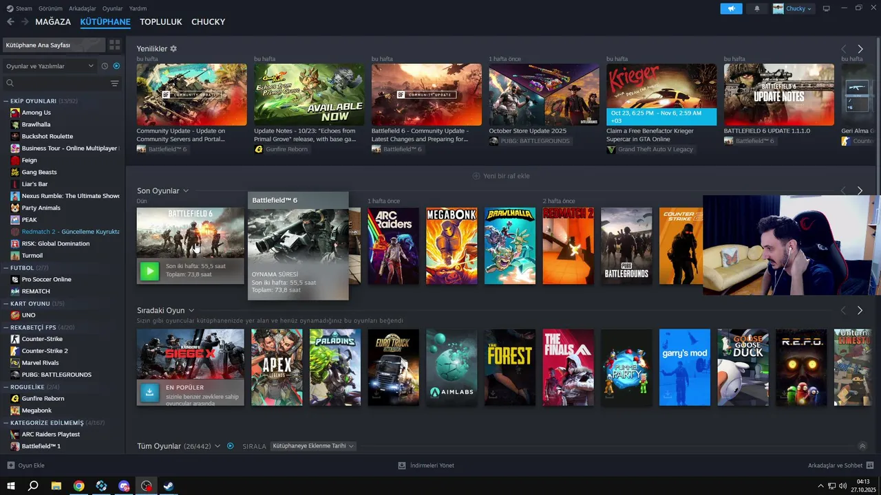Image resolution: width=881 pixels, height=495 pixels.
Task: Open Discord from taskbar
Action: 124,486
